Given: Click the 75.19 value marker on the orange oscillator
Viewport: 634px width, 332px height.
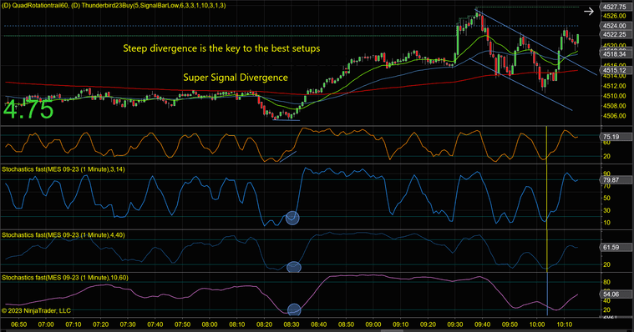Looking at the screenshot, I should coord(615,137).
